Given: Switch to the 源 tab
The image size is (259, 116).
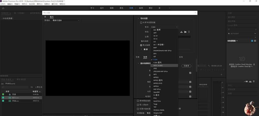Looking at the screenshot, I should point(45,17).
